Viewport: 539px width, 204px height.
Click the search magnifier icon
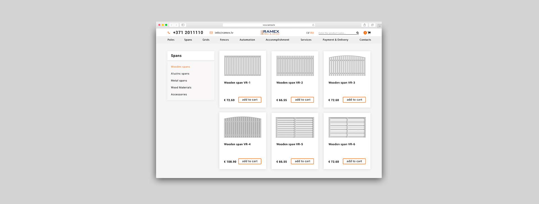tap(357, 33)
